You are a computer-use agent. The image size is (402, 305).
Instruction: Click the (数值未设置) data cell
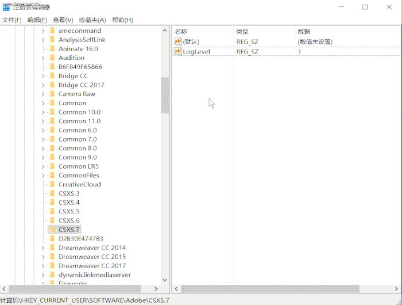315,41
